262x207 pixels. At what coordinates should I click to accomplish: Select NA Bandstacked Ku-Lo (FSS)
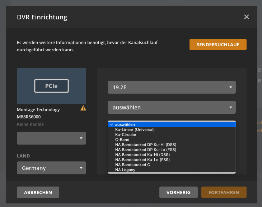172,160
